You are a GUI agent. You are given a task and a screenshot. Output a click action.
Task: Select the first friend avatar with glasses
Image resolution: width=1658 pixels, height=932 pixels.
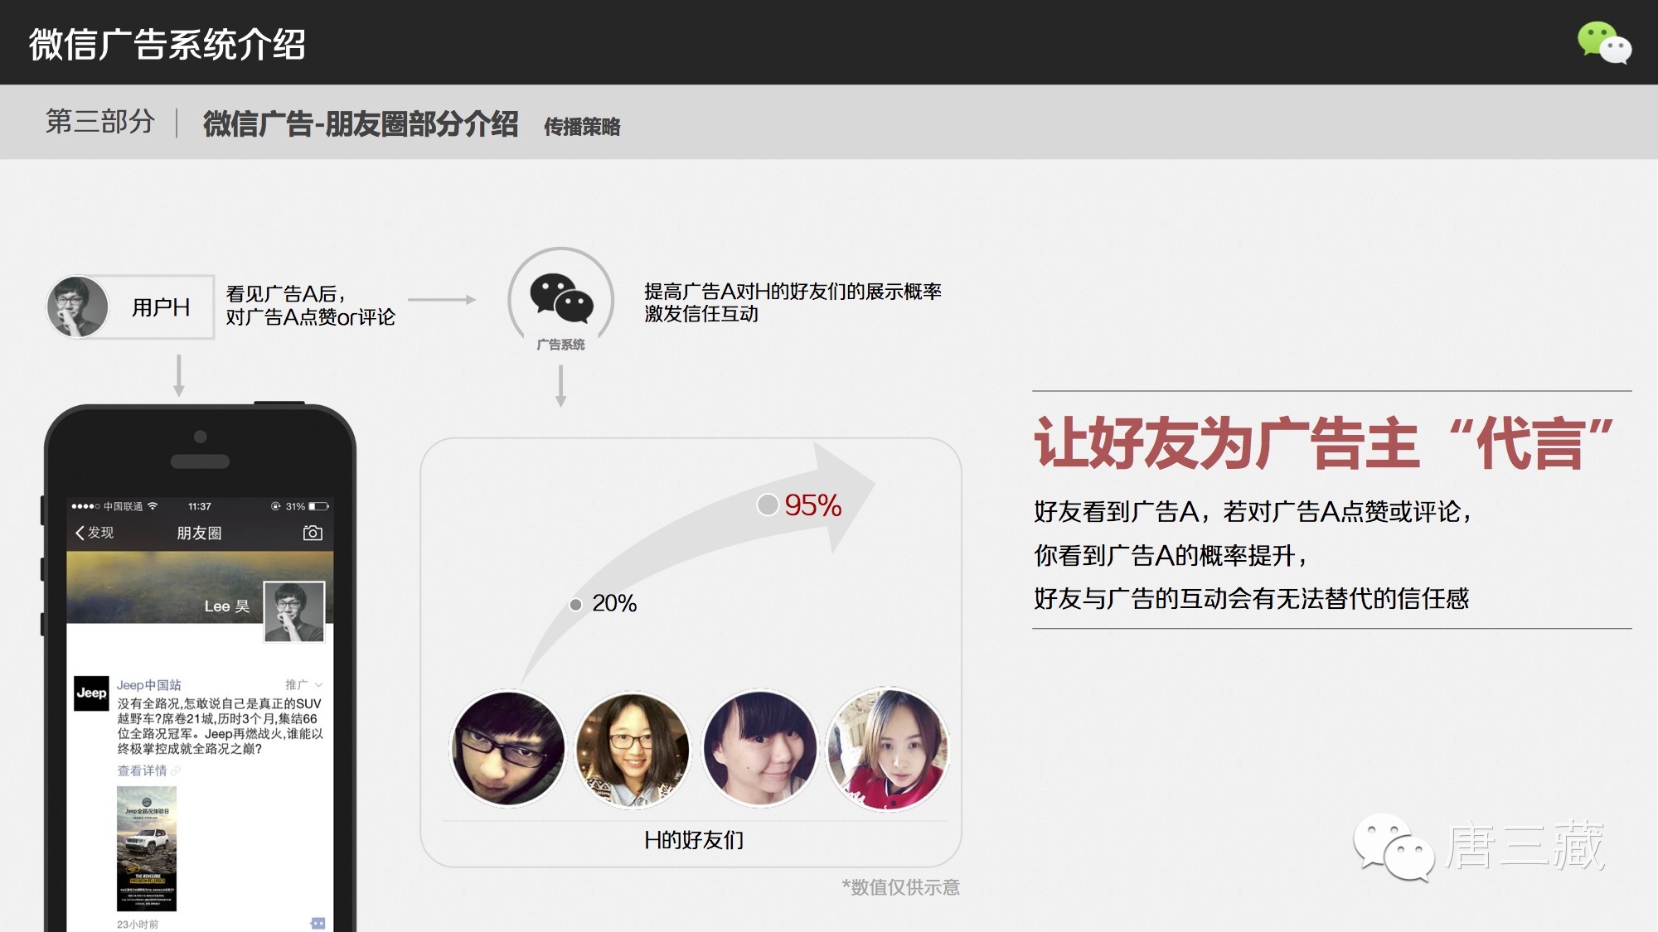click(508, 749)
